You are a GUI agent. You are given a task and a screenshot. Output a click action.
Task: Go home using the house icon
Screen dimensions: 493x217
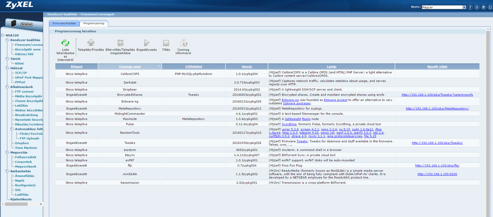pos(483,7)
